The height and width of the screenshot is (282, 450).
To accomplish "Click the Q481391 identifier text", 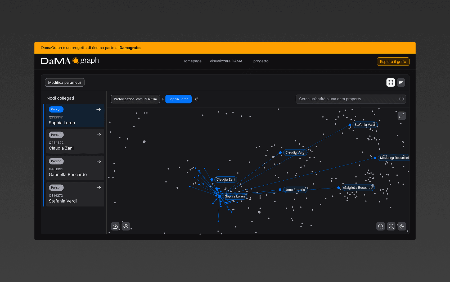I will click(x=56, y=169).
